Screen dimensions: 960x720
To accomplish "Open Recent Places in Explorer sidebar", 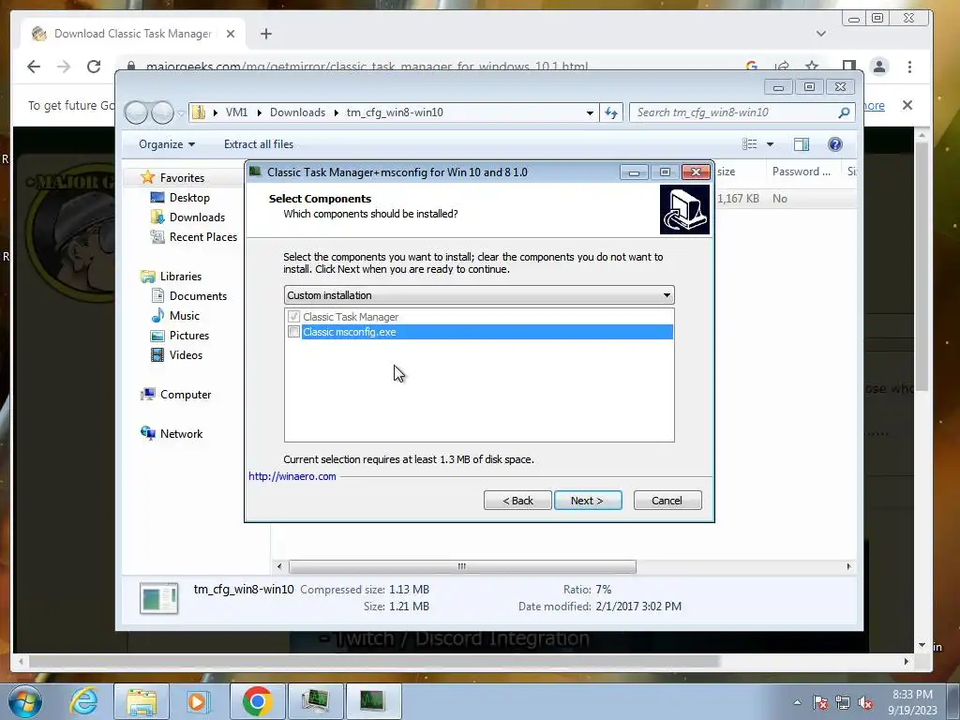I will coord(202,237).
